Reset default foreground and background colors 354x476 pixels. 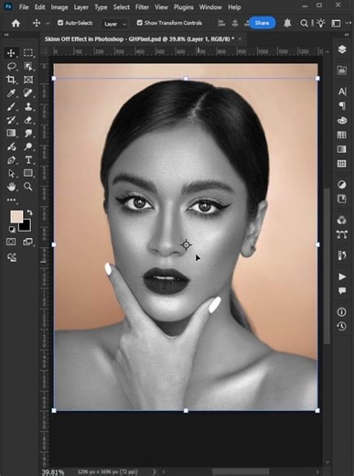[12, 229]
